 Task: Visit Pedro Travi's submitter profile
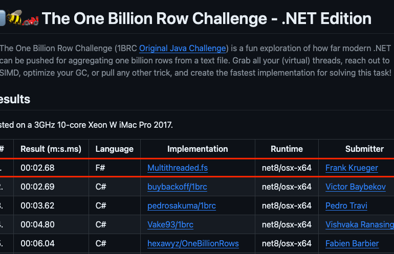(x=346, y=205)
